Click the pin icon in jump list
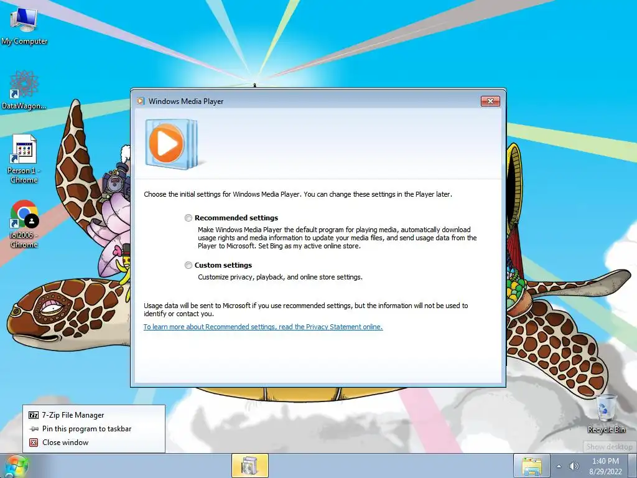 pos(34,429)
